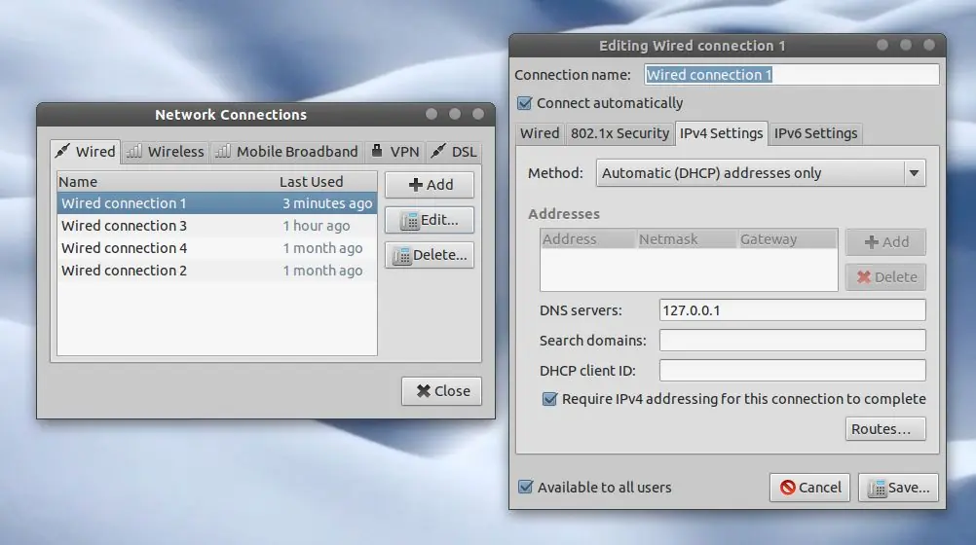Viewport: 976px width, 545px height.
Task: Click the 1 hour ago cell
Action: coord(317,226)
